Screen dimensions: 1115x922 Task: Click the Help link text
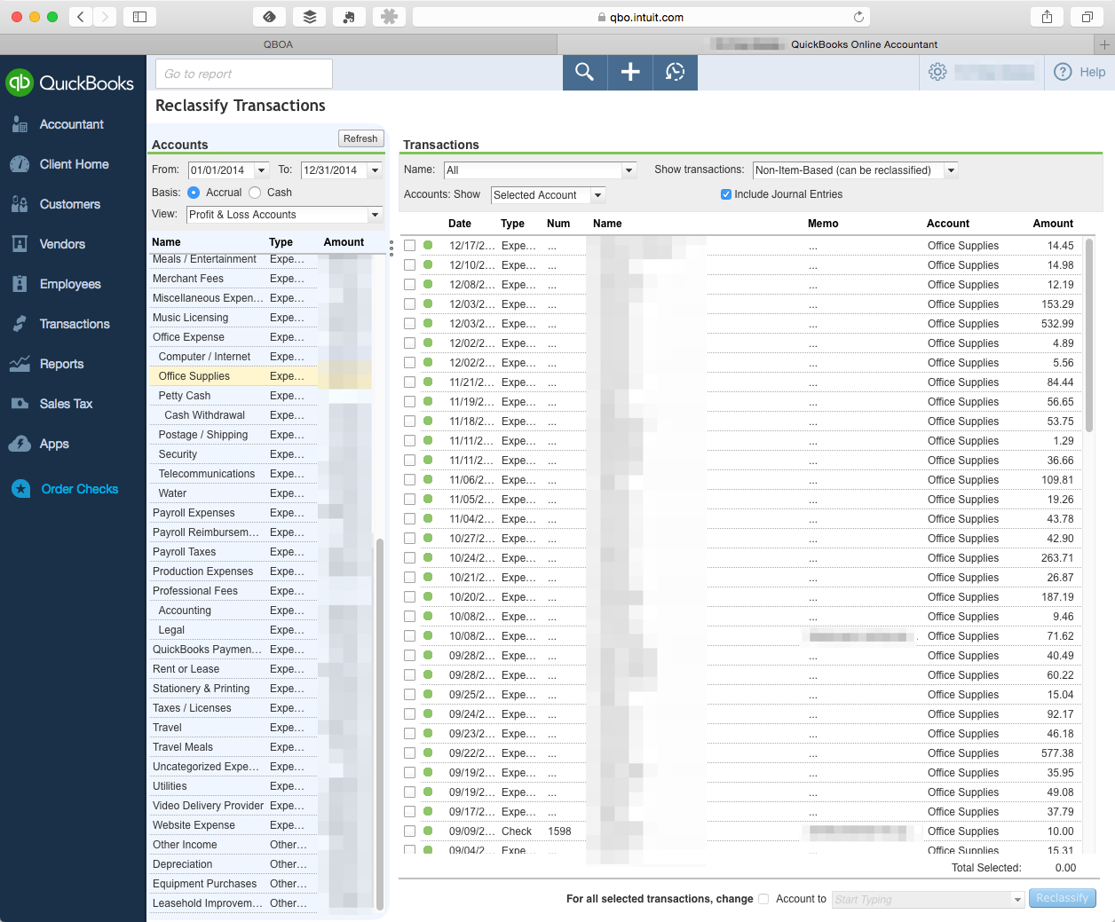click(x=1093, y=73)
